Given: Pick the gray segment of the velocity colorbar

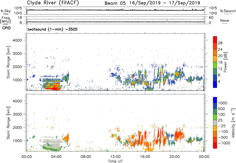Looking at the screenshot, I should point(215,123).
